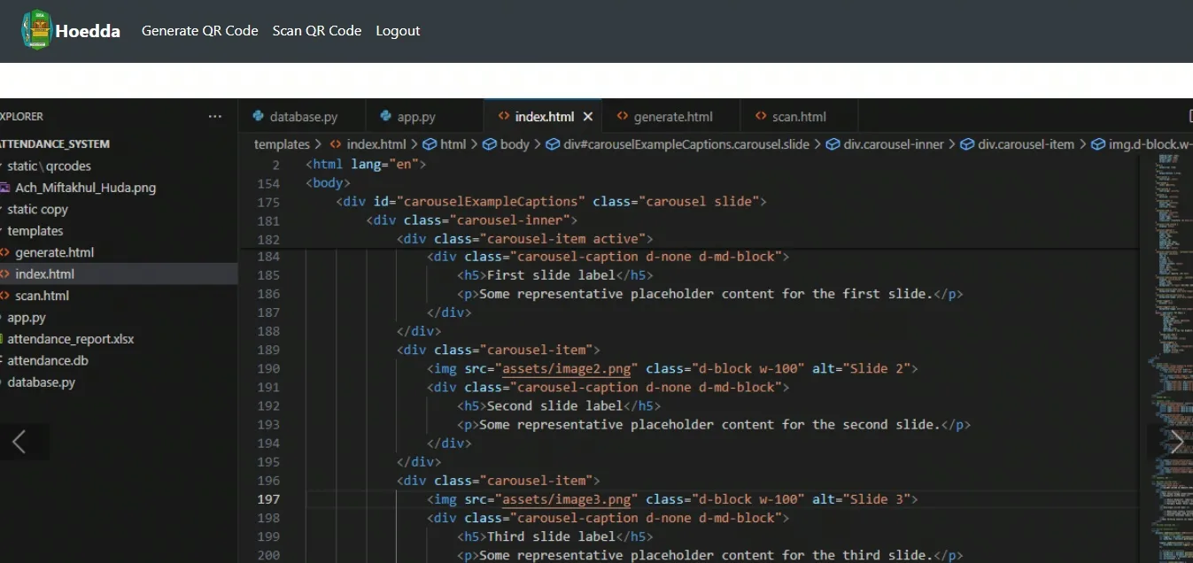Click the assets/image3.png path in code

(567, 499)
